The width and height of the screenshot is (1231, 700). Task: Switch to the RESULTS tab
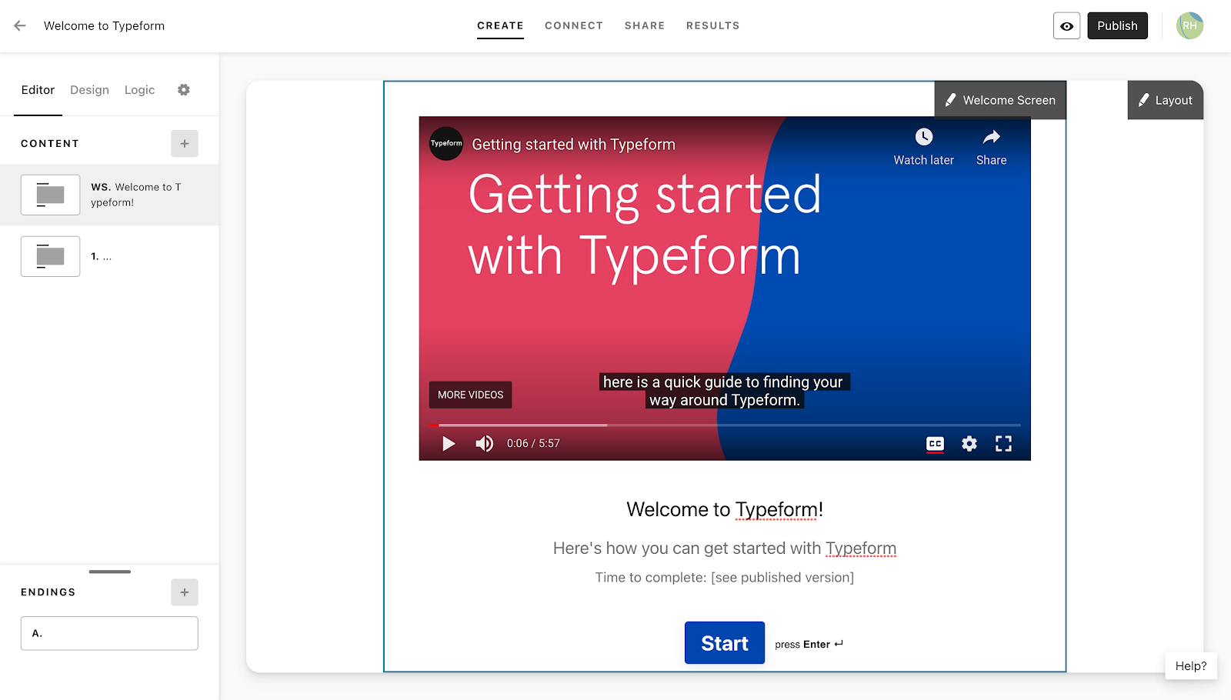(713, 25)
